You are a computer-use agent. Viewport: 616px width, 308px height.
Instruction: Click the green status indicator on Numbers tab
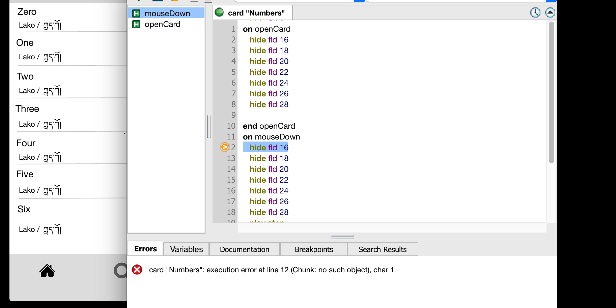(219, 12)
